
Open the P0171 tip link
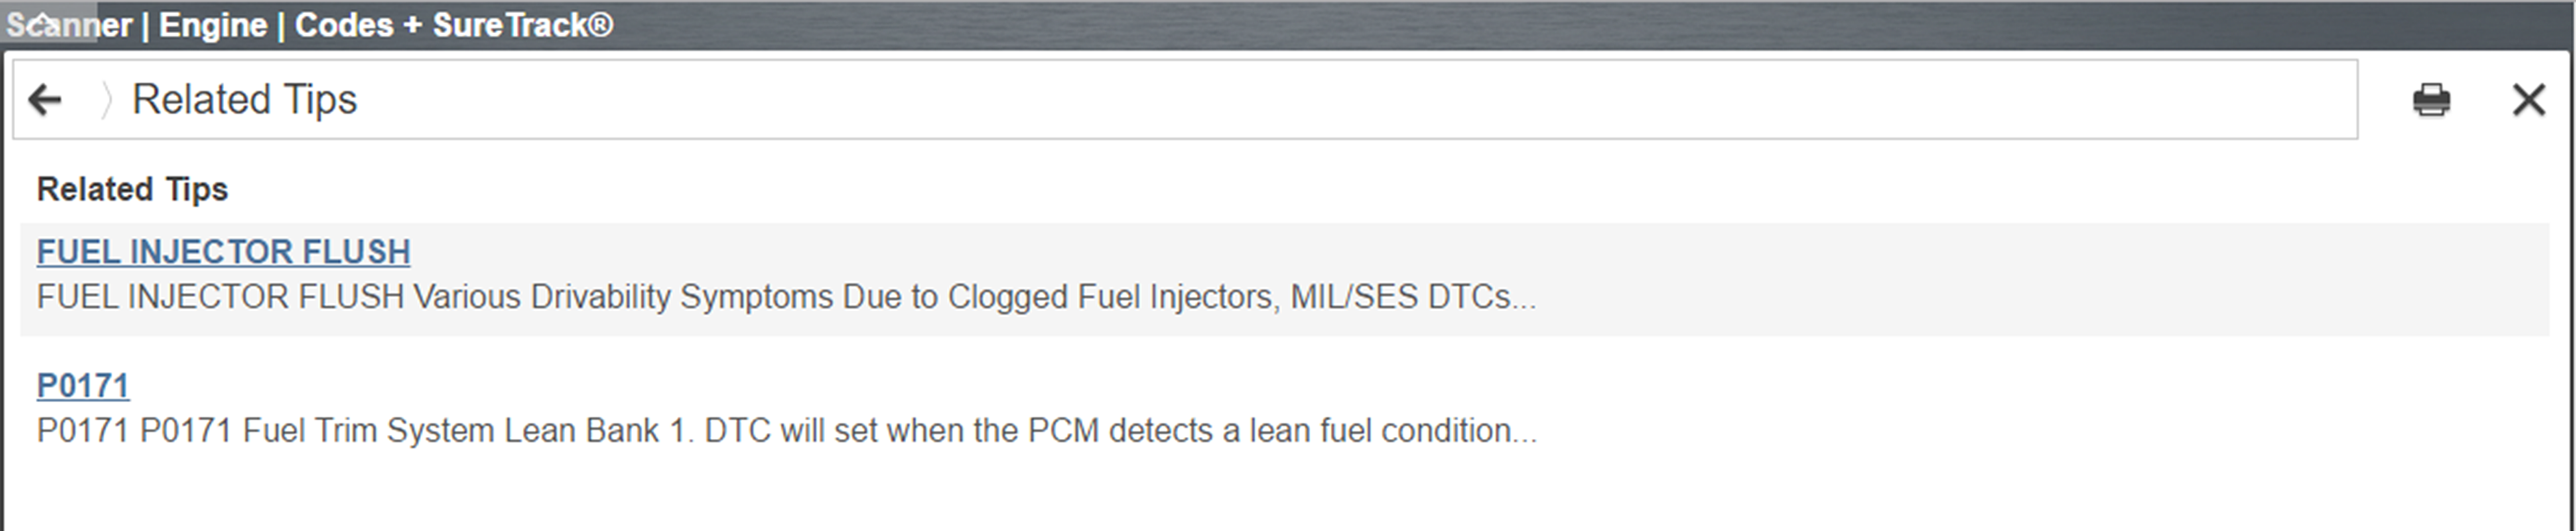pyautogui.click(x=83, y=385)
